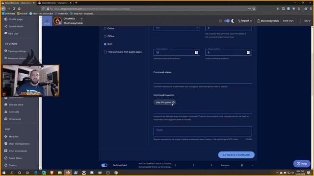
Task: Click the moon dark theme icon
Action: point(233,21)
